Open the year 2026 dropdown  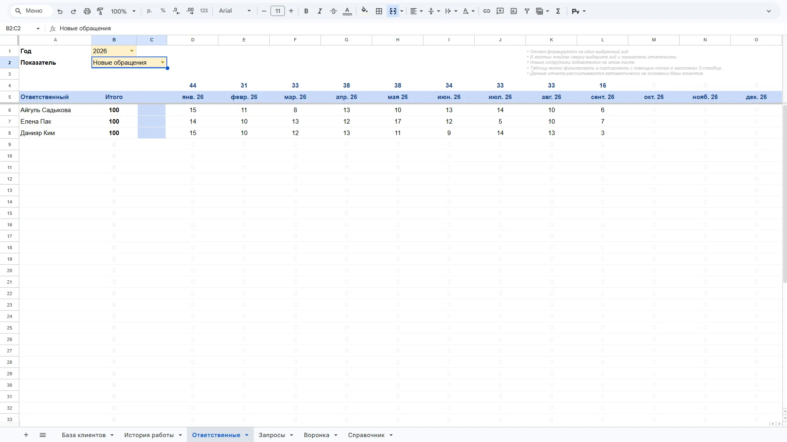click(x=132, y=51)
